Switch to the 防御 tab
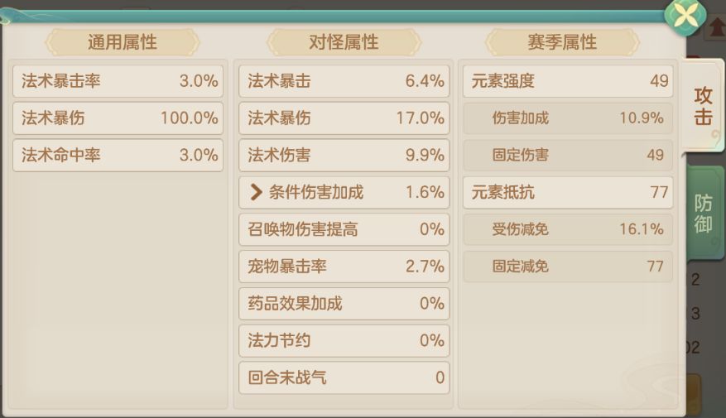Image resolution: width=726 pixels, height=418 pixels. [703, 214]
